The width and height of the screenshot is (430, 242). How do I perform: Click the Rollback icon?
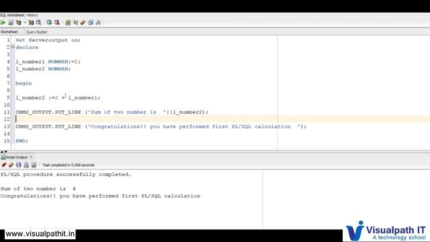point(56,22)
